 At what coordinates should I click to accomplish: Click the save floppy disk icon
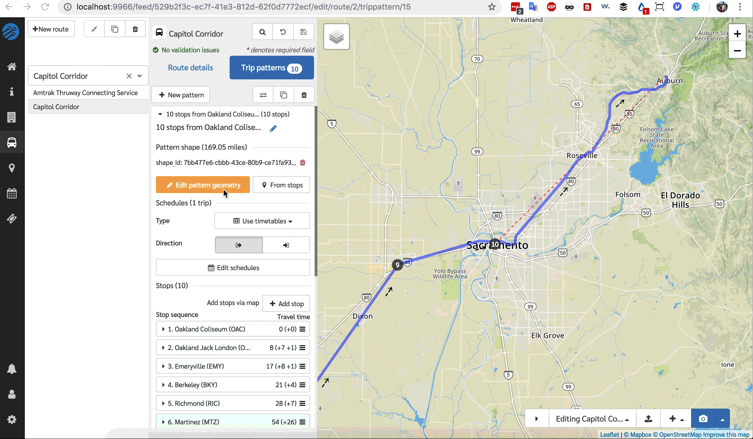[x=303, y=32]
